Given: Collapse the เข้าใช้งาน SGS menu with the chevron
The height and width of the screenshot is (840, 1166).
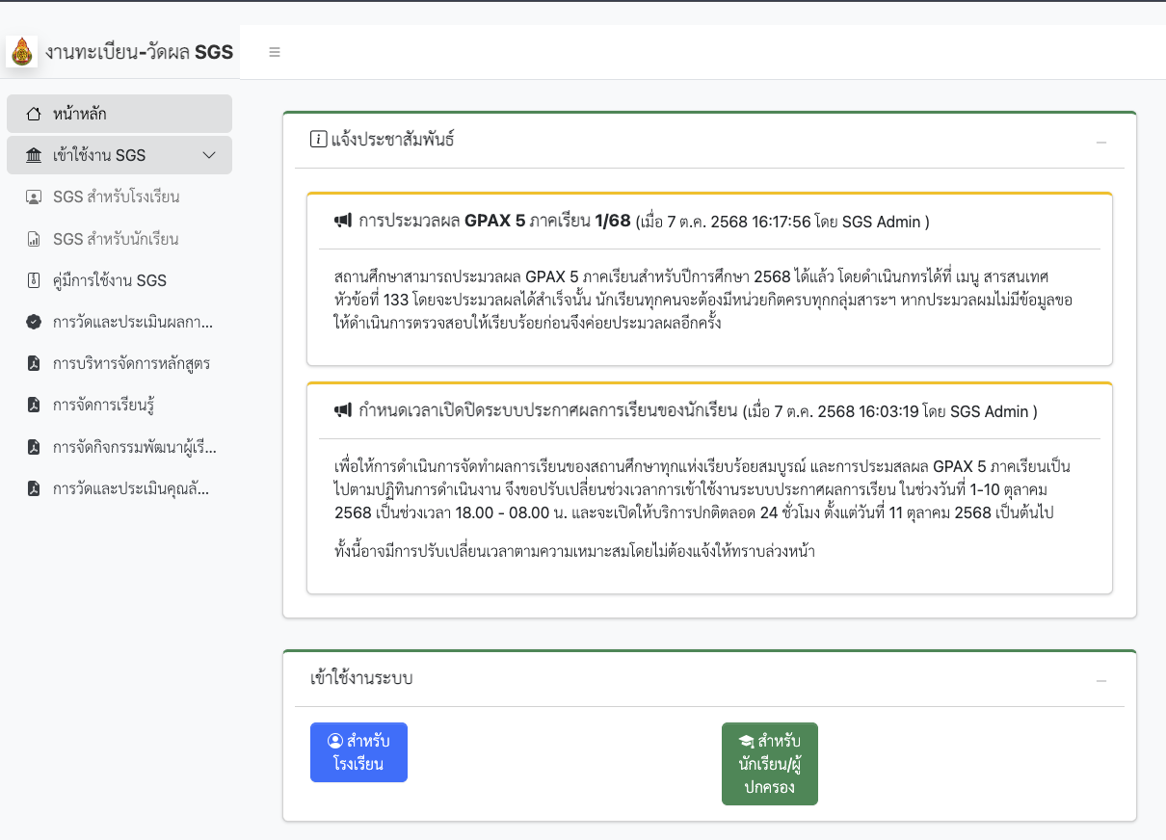Looking at the screenshot, I should (209, 155).
